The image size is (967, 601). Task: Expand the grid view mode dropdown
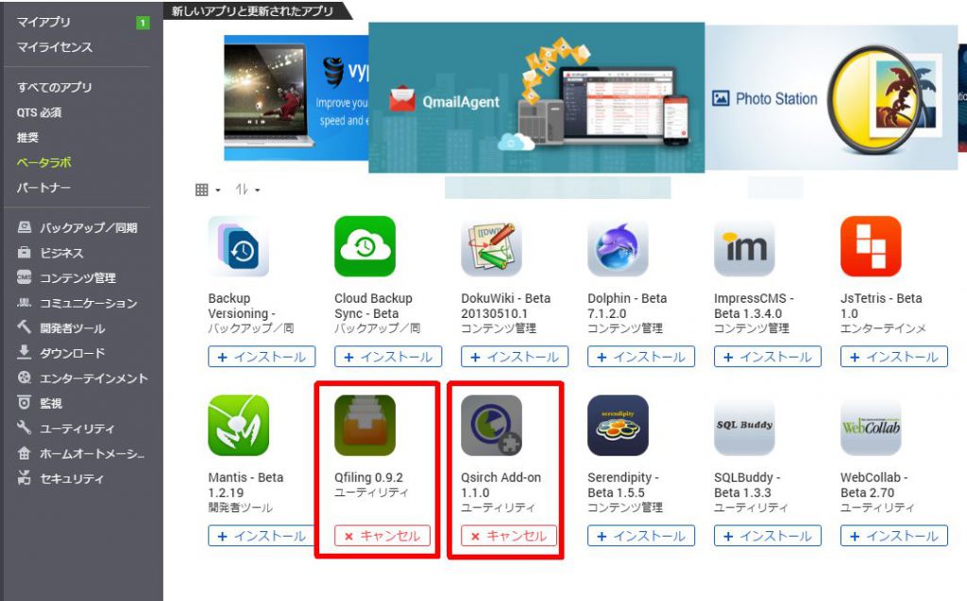click(208, 190)
